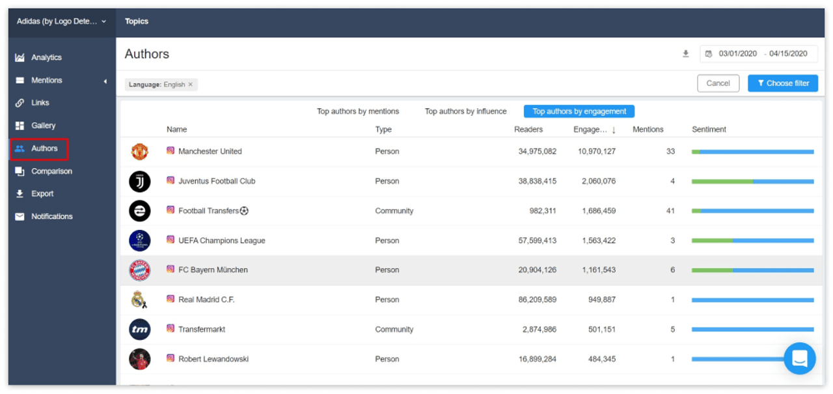Switch to Top authors by mentions

(358, 111)
